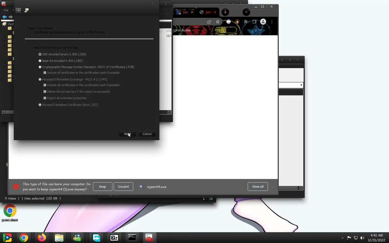The width and height of the screenshot is (389, 243).
Task: Open the messenger people icon on taskbar
Action: click(x=77, y=238)
